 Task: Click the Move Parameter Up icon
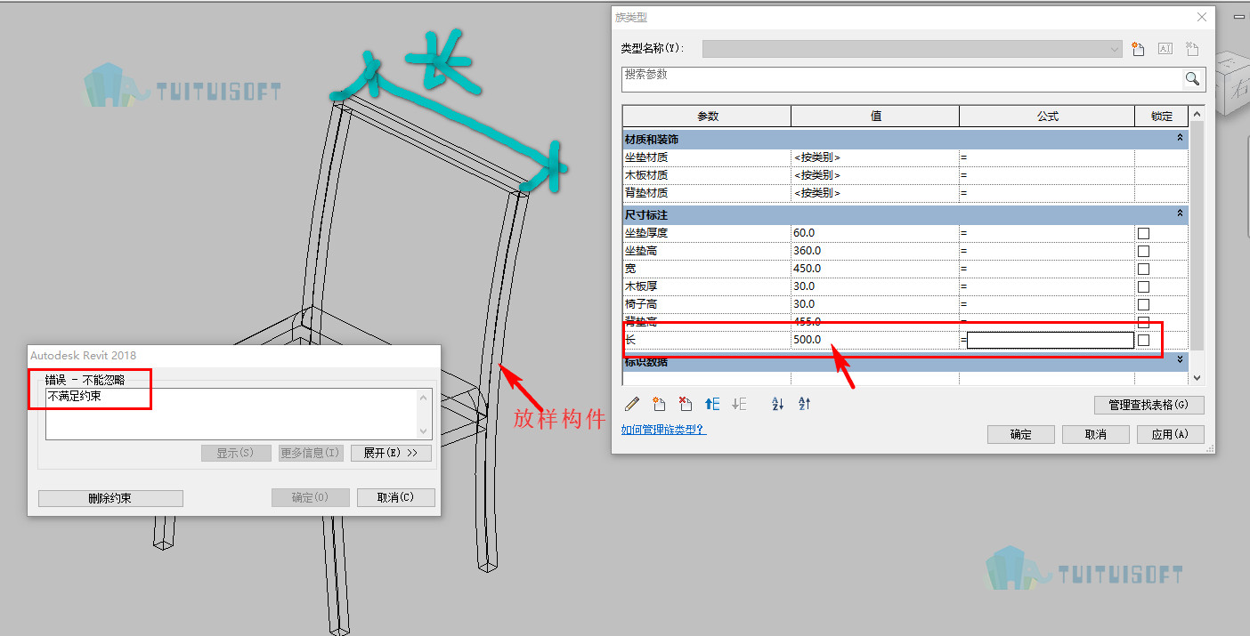coord(712,404)
